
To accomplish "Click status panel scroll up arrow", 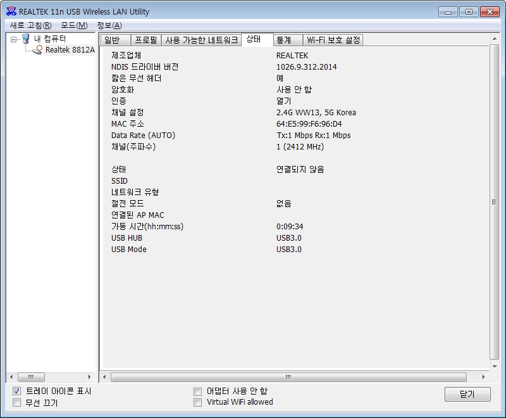I will click(495, 39).
